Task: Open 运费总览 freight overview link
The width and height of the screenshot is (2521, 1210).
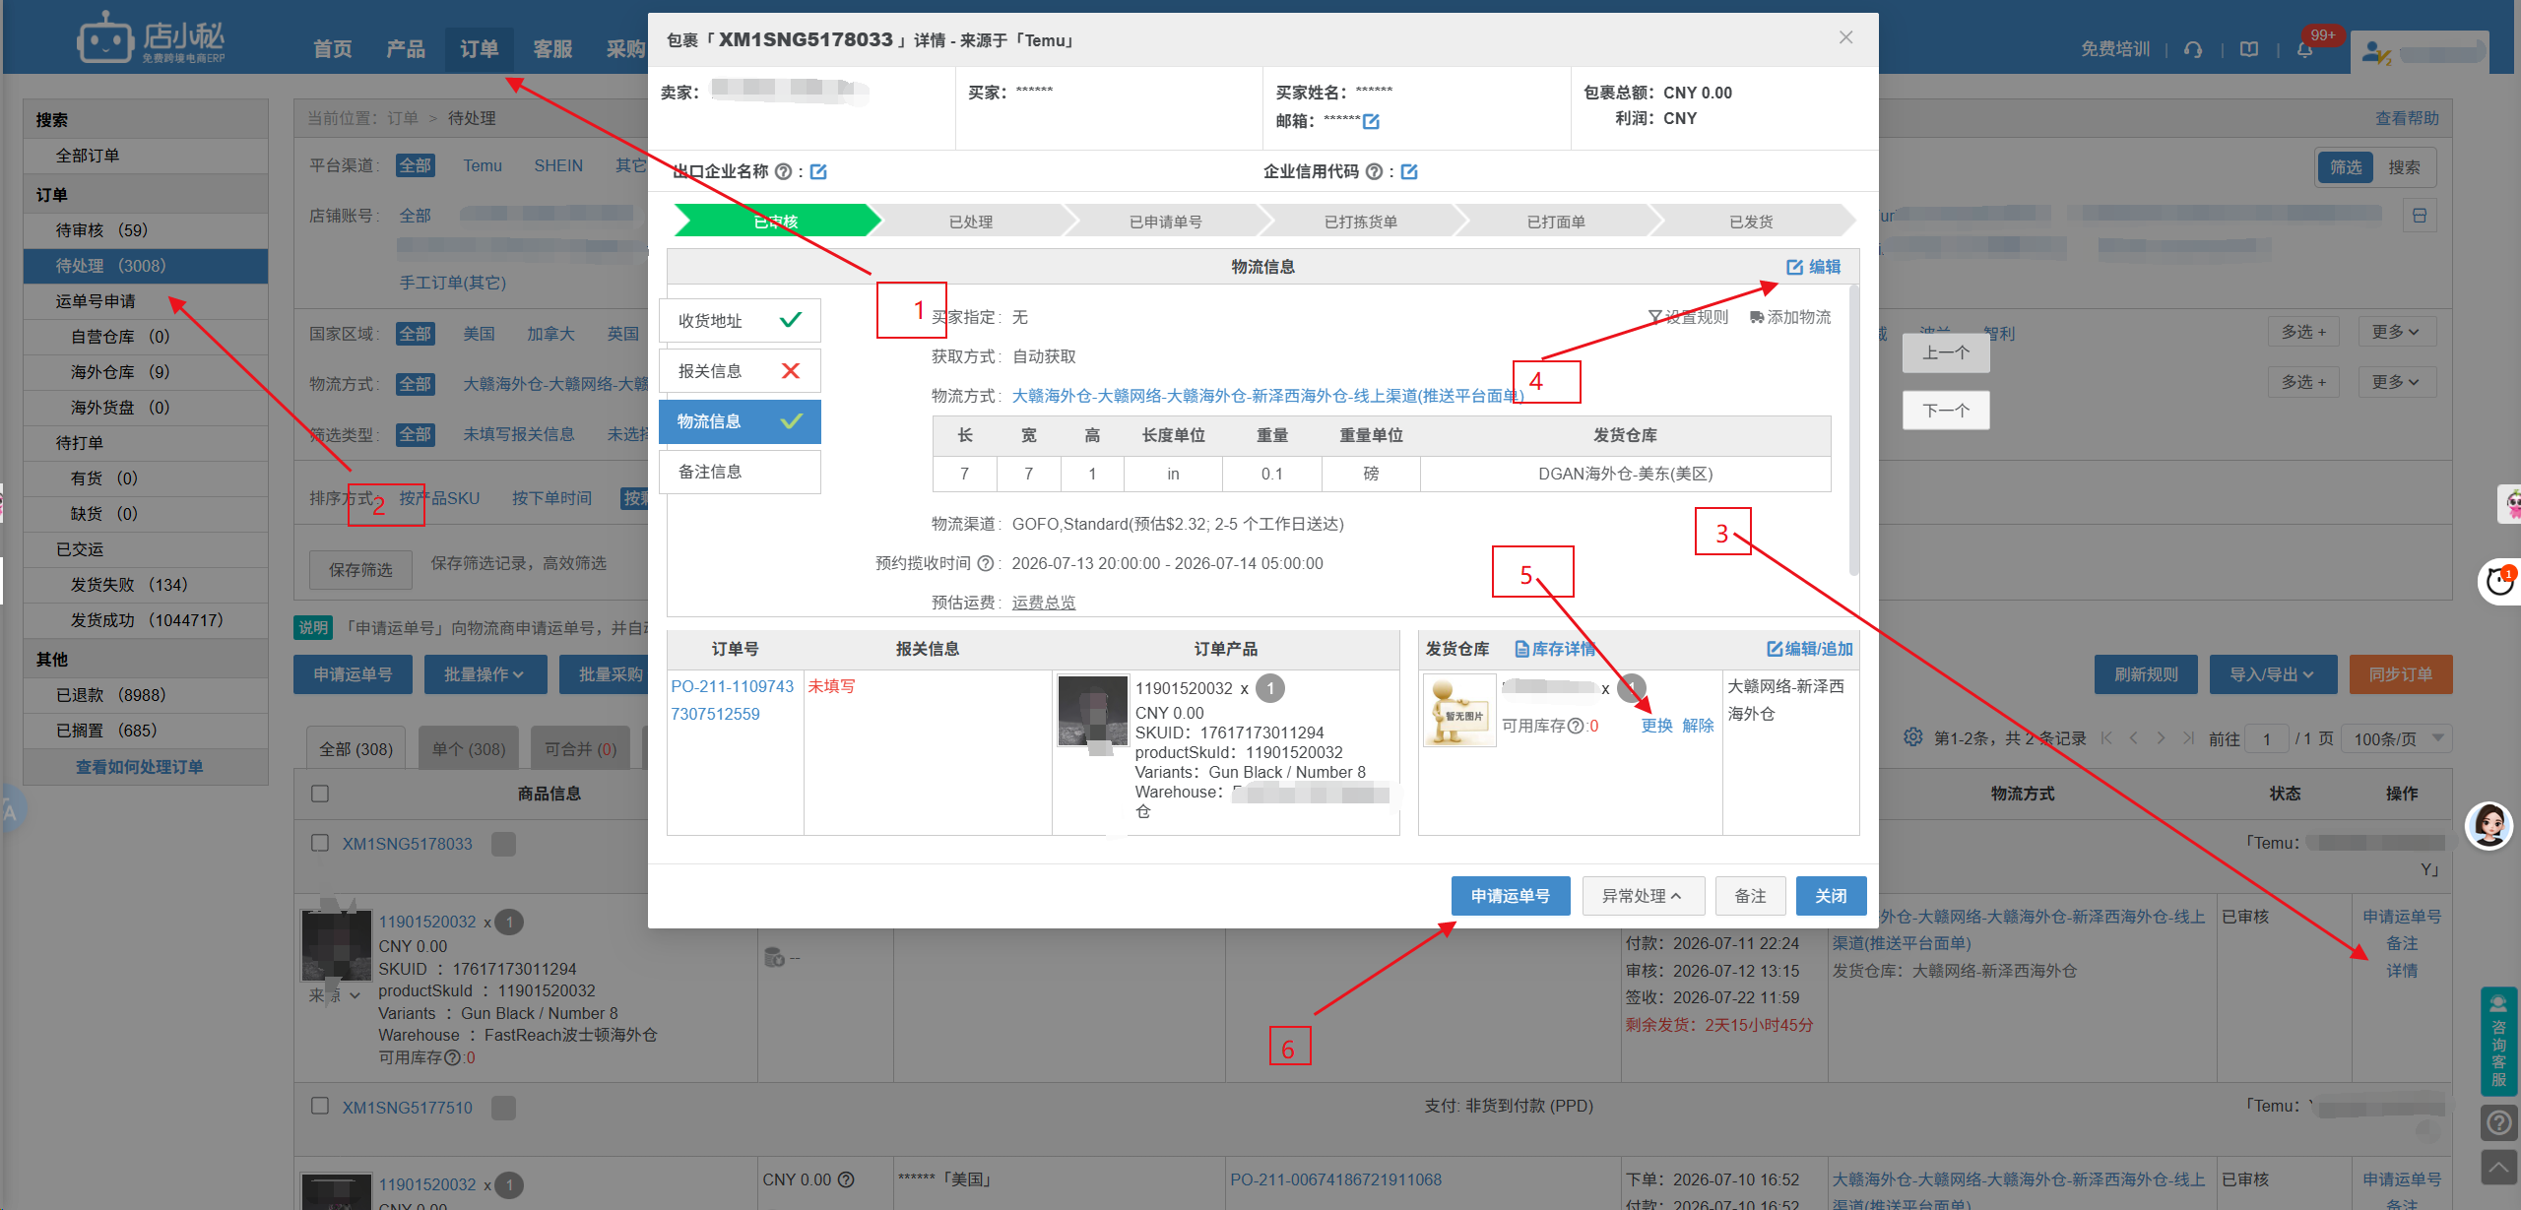Action: pos(1044,603)
